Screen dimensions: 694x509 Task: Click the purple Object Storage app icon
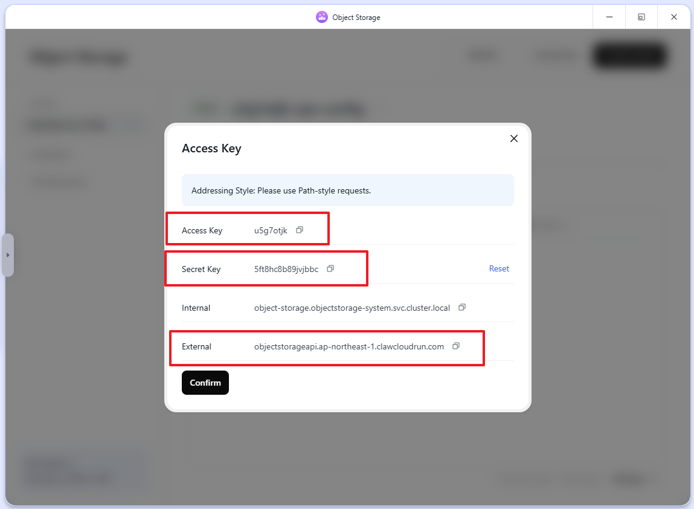322,17
